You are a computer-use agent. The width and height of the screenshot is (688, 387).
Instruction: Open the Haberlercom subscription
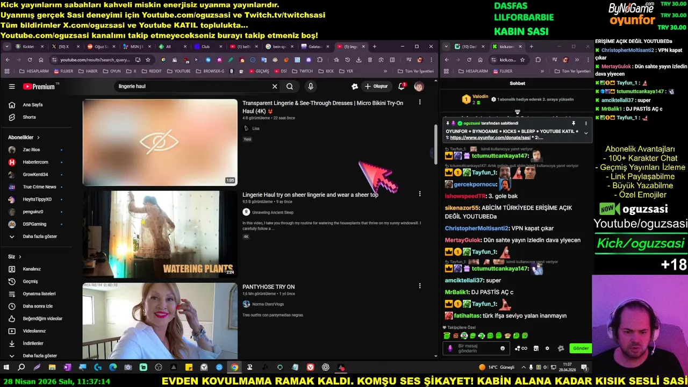coord(35,162)
